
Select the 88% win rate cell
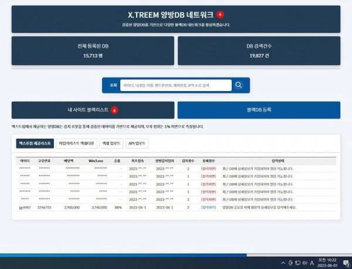pyautogui.click(x=118, y=207)
